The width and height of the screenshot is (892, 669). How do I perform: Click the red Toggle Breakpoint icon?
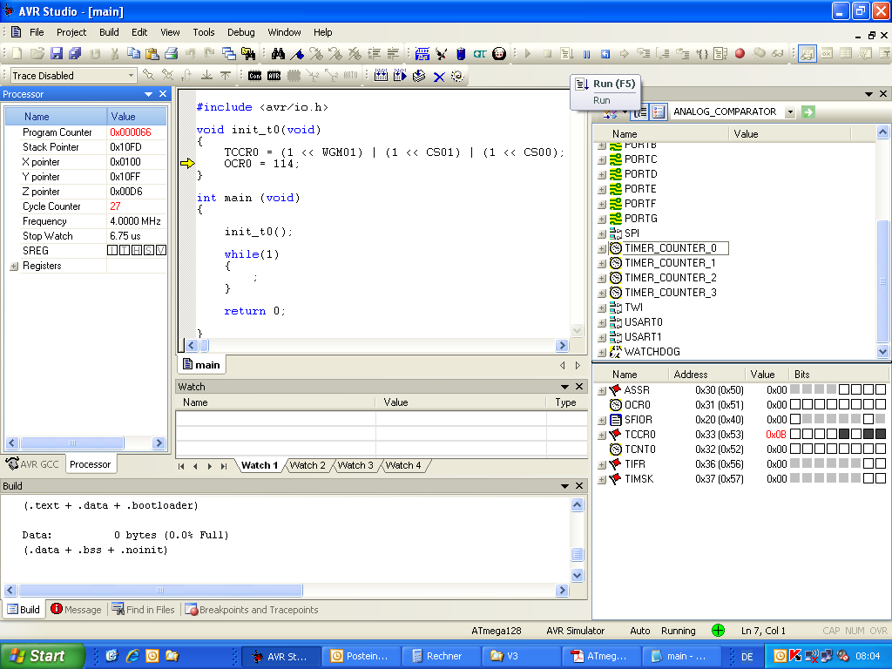pos(740,53)
